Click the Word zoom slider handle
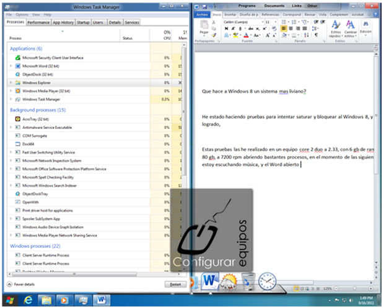The image size is (384, 308). click(354, 288)
